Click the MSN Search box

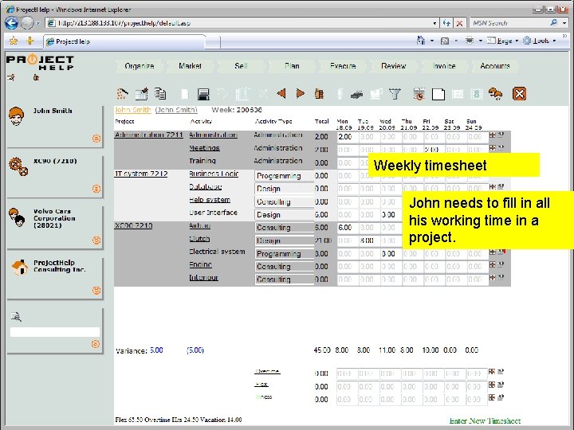(509, 23)
